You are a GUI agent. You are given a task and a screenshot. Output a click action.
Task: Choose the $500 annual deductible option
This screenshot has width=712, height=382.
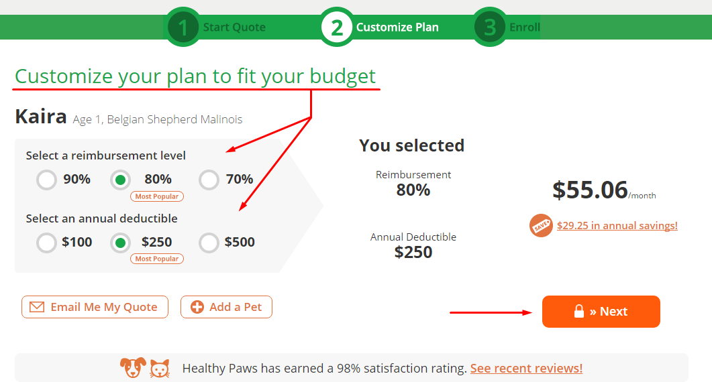click(209, 243)
